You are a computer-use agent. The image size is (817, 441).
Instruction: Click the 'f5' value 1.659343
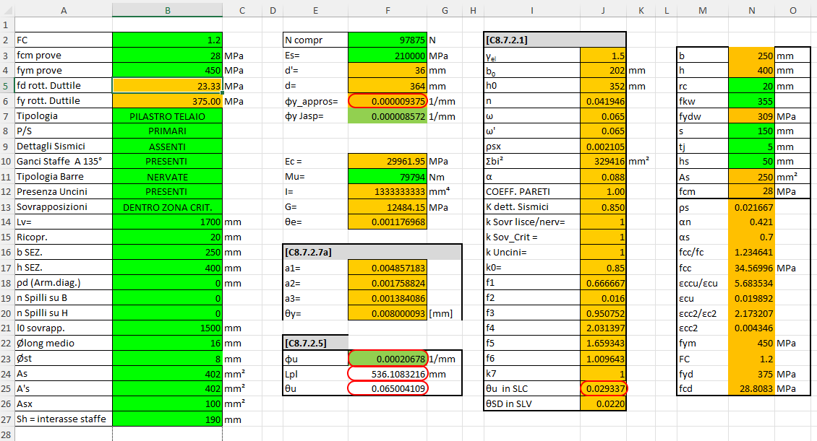click(603, 344)
